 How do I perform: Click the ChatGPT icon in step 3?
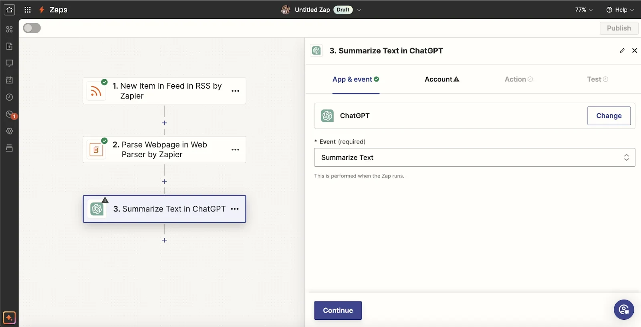click(97, 209)
